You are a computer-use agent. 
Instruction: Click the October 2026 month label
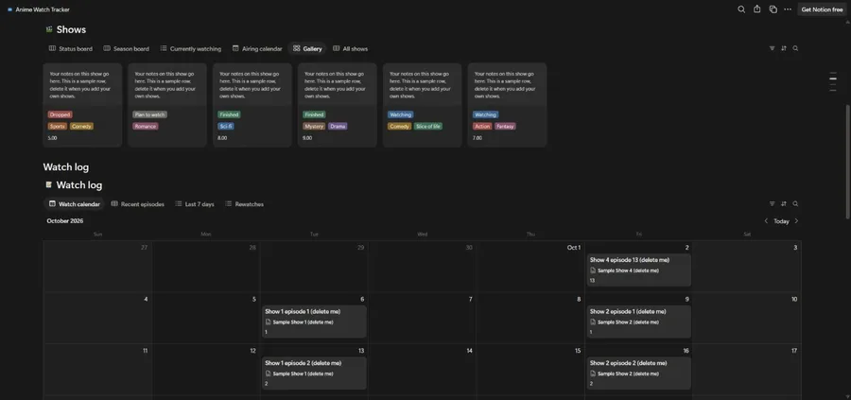click(65, 221)
